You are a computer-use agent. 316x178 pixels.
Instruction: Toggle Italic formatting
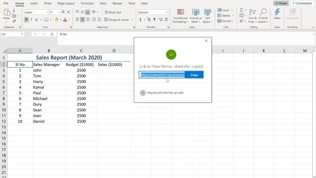(x=32, y=20)
